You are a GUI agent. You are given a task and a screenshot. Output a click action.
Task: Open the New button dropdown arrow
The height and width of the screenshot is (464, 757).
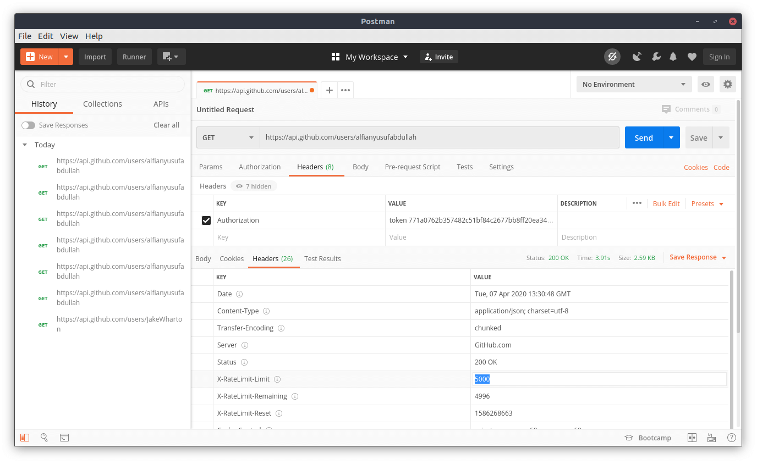tap(66, 57)
